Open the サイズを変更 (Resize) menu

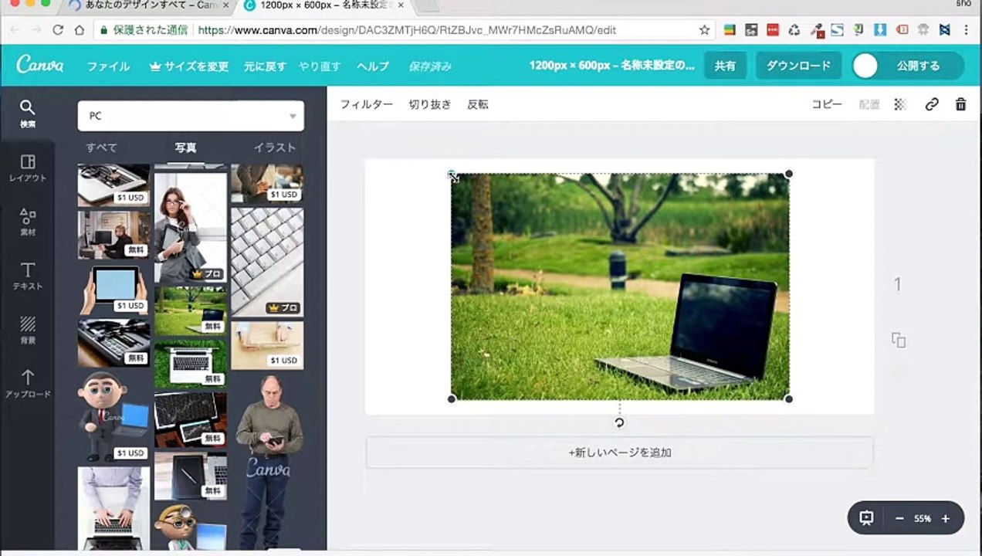pyautogui.click(x=189, y=66)
